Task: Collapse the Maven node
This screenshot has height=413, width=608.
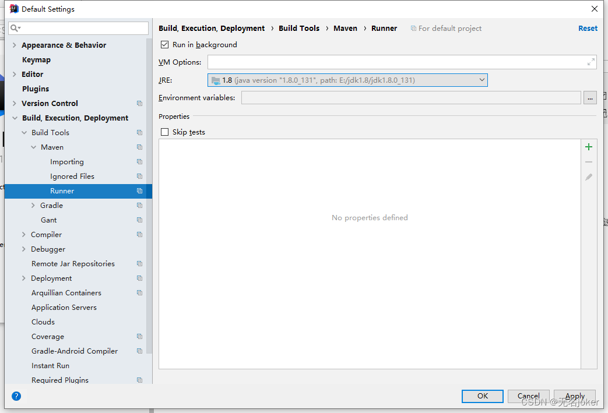Action: coord(33,147)
